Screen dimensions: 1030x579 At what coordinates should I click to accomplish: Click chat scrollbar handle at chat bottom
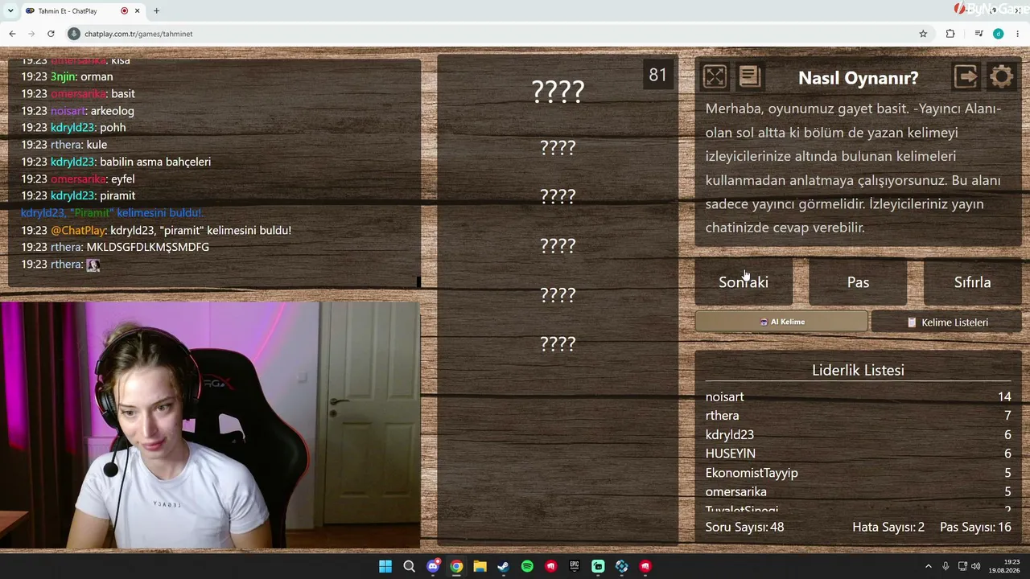pyautogui.click(x=418, y=282)
